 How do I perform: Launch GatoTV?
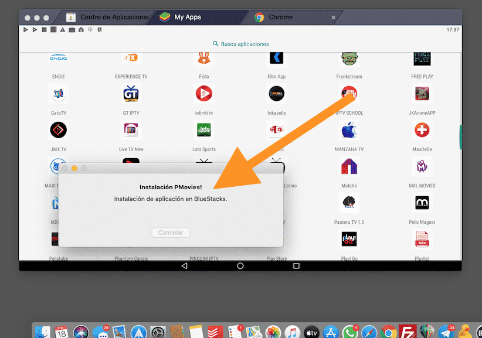pyautogui.click(x=58, y=94)
